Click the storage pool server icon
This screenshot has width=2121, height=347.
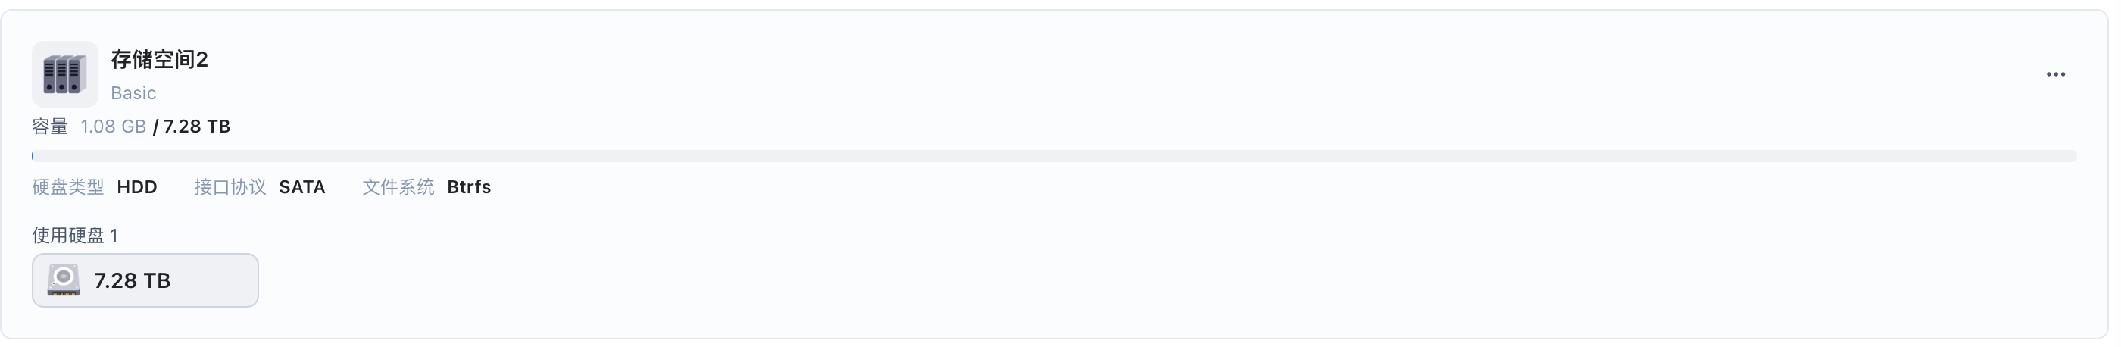65,74
